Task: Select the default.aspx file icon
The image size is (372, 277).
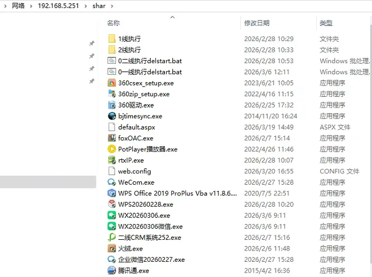Action: point(112,127)
